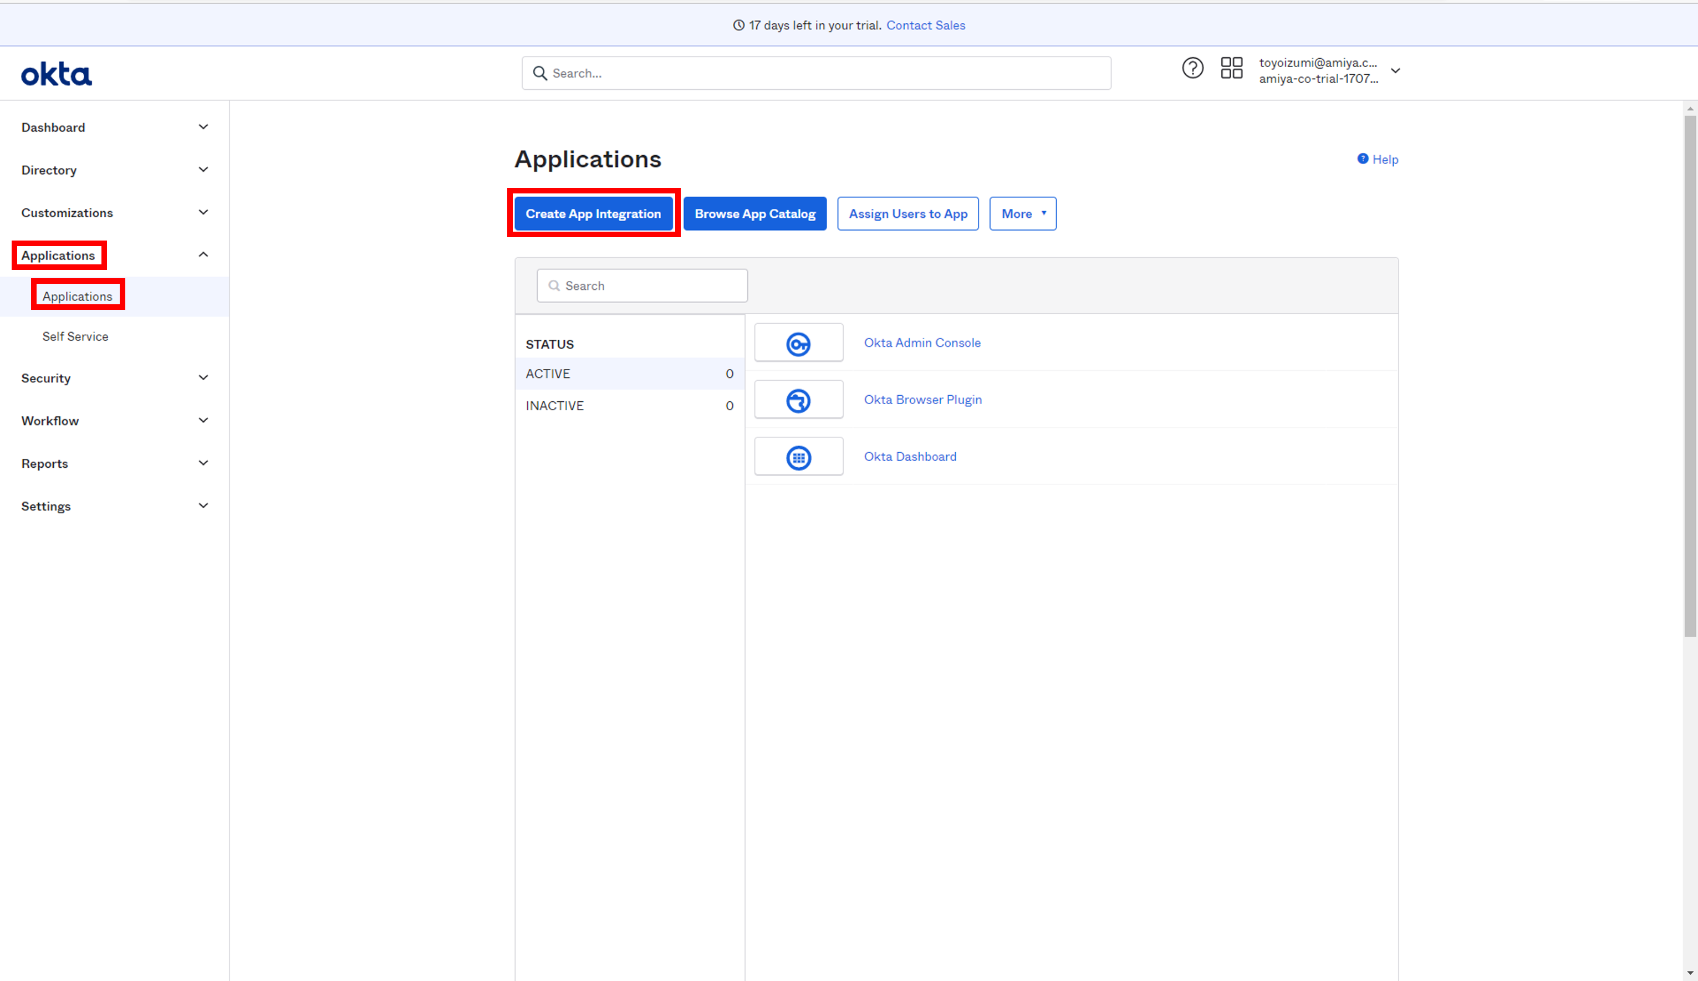Open the help question mark icon

point(1192,68)
